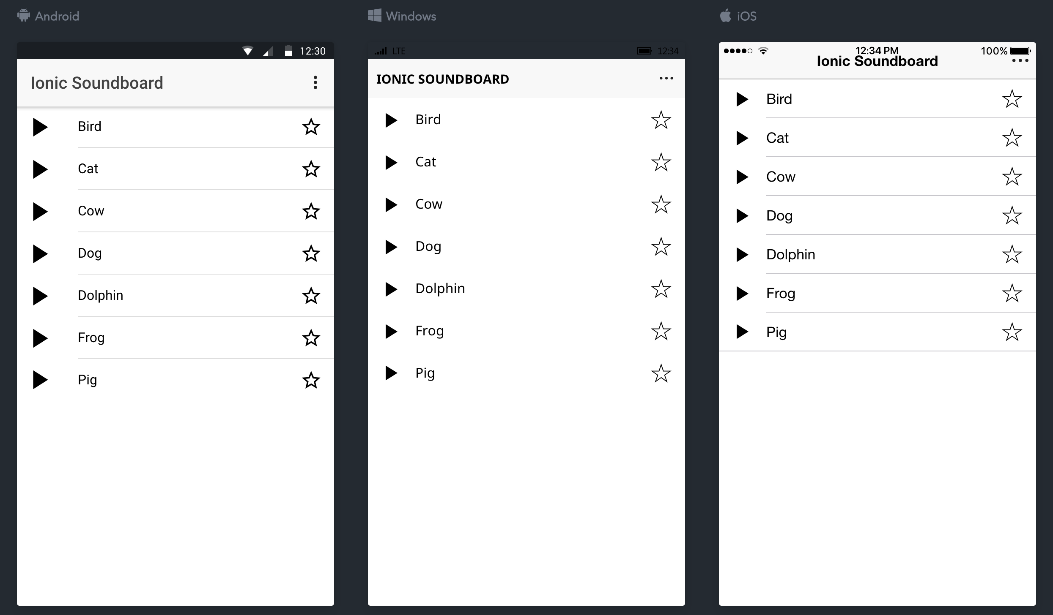The image size is (1053, 615).
Task: Toggle the Pig favorite star in iOS preview
Action: tap(1012, 332)
